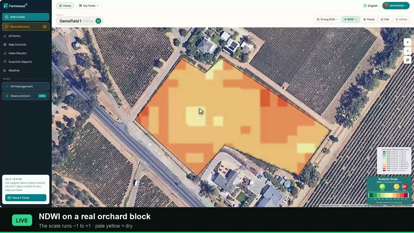
Task: Click the plus icon on Add a Field
Action: tap(6, 17)
